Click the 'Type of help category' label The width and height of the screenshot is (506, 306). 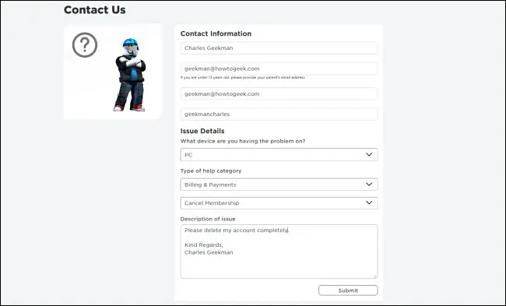click(211, 171)
